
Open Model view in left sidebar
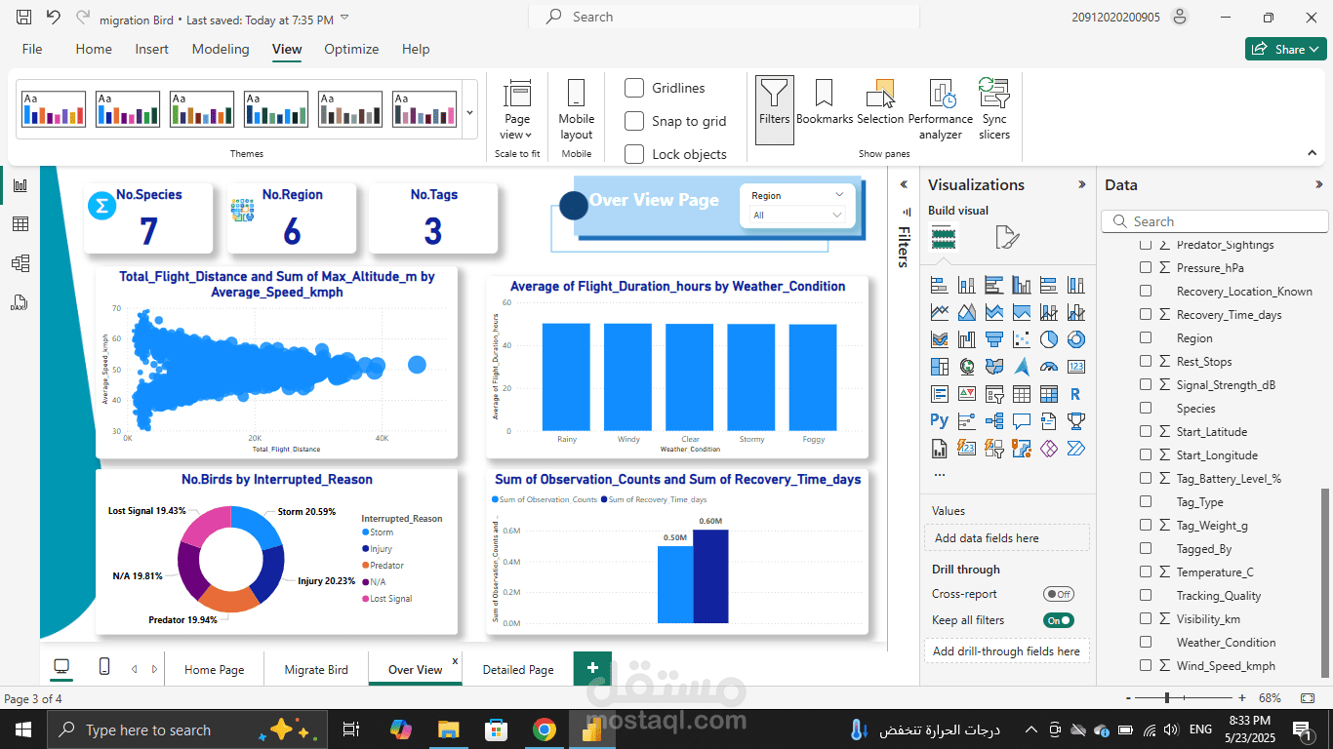click(x=20, y=263)
